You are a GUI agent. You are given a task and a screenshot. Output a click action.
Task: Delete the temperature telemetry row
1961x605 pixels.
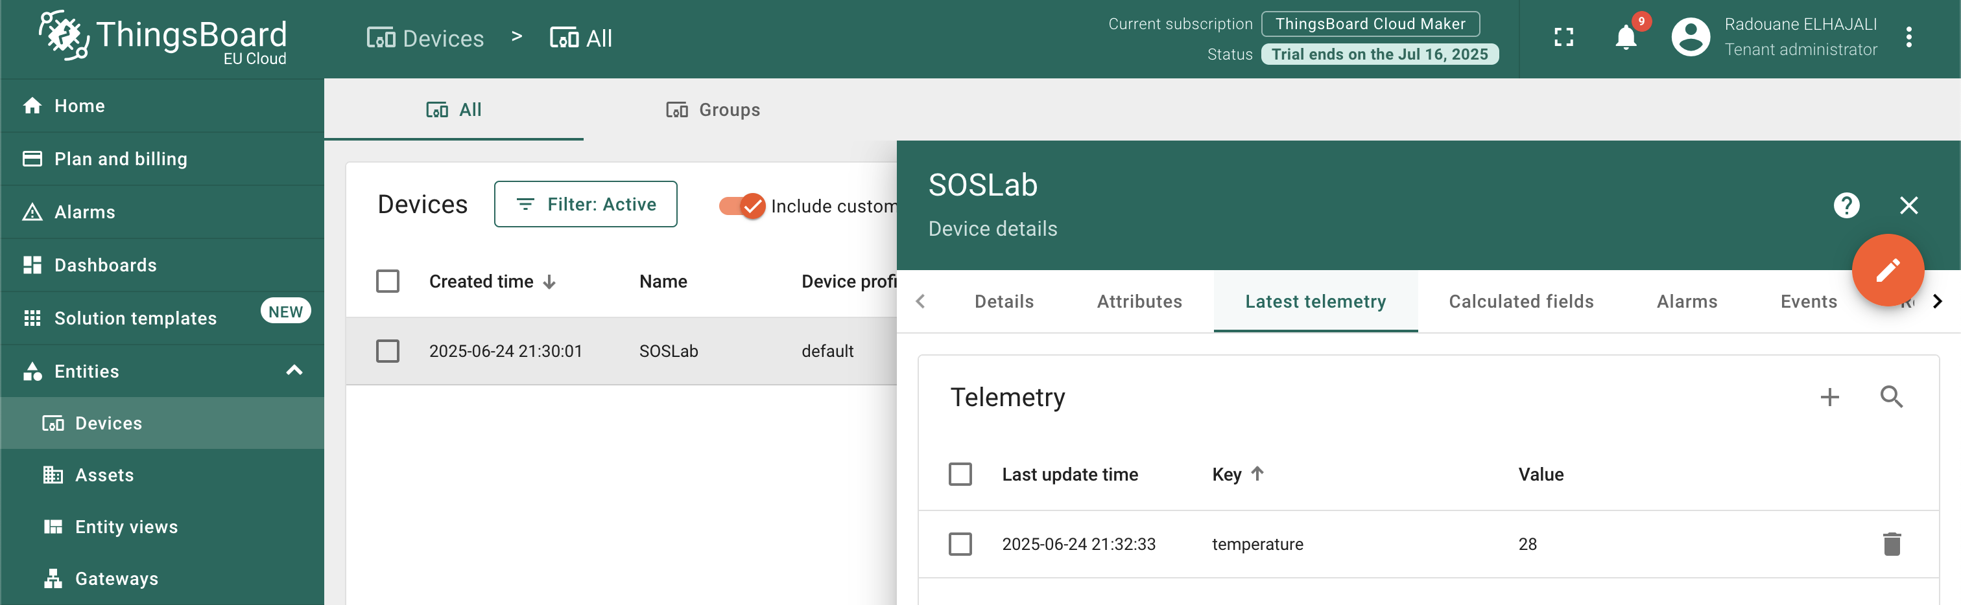point(1892,544)
